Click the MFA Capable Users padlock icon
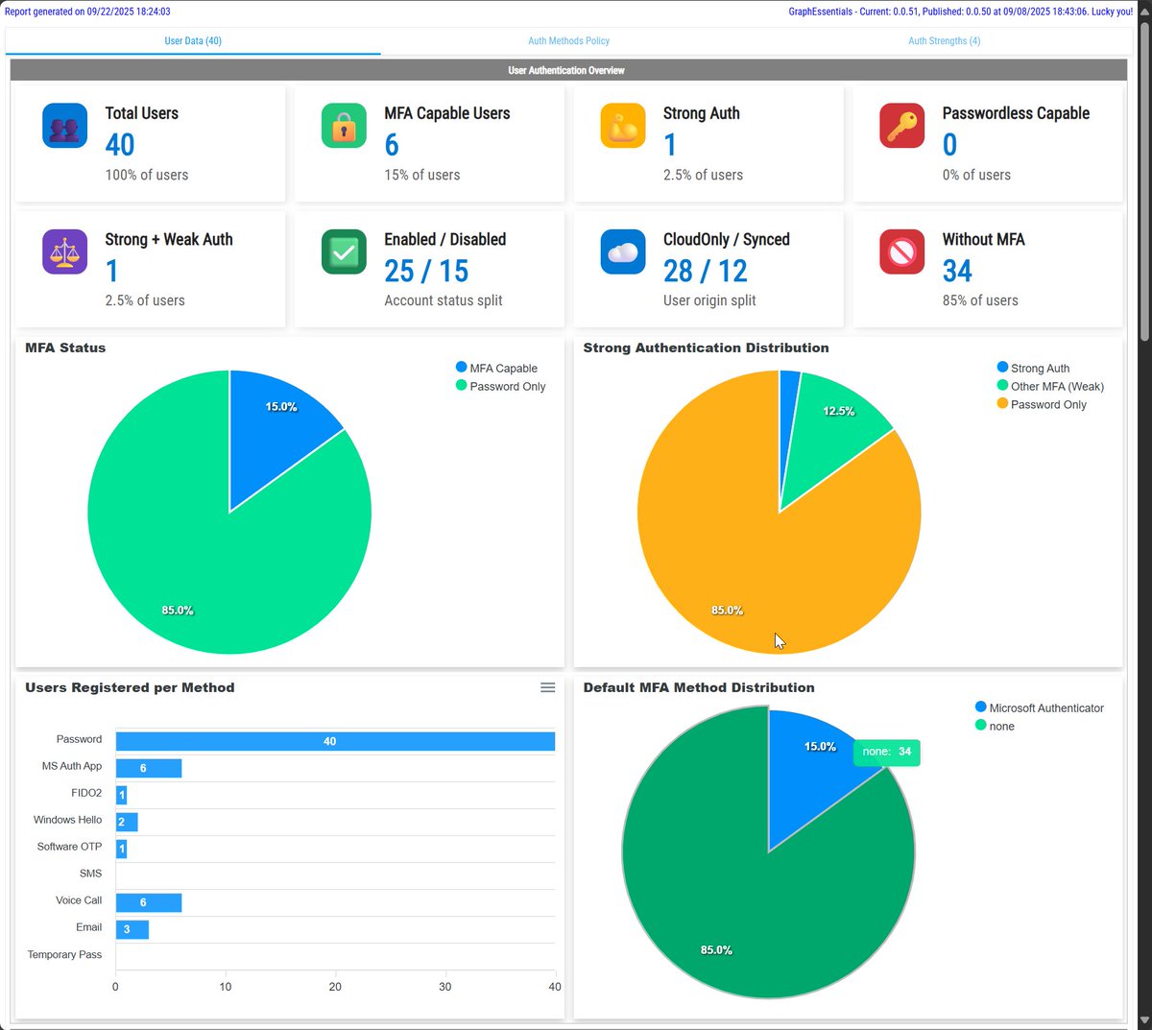The height and width of the screenshot is (1030, 1152). (x=344, y=126)
